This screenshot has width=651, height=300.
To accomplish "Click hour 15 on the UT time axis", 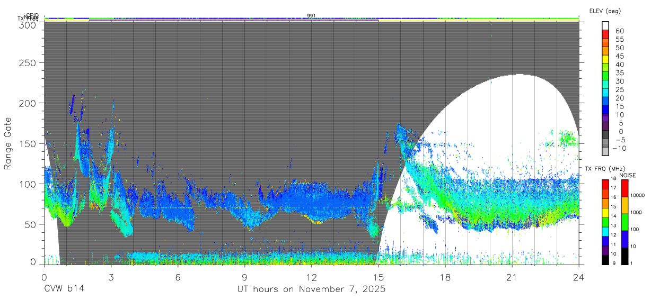I will [378, 277].
